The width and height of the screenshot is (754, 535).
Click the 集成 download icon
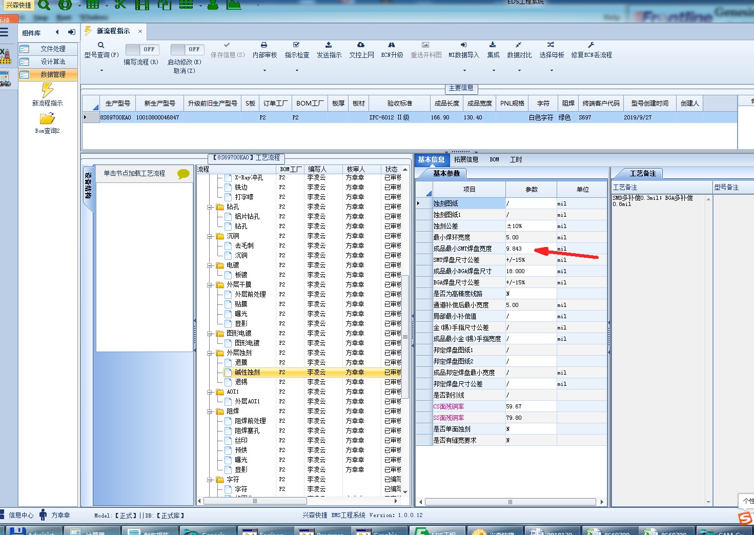[493, 45]
